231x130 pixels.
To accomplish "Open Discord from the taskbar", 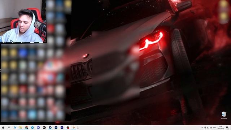I will click(38, 127).
